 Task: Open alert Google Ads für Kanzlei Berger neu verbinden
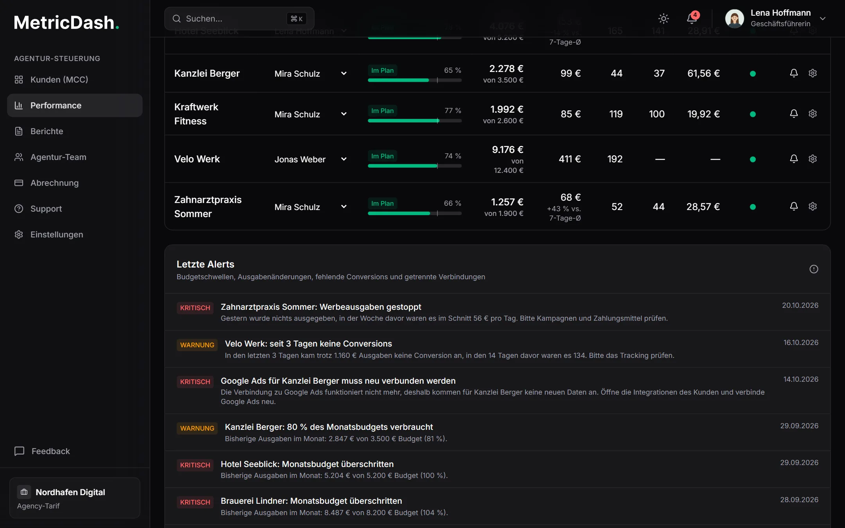click(497, 391)
